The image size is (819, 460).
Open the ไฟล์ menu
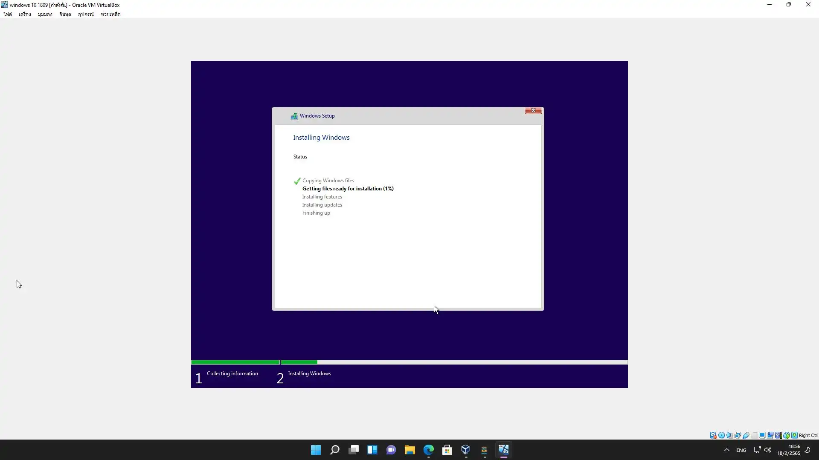click(8, 14)
